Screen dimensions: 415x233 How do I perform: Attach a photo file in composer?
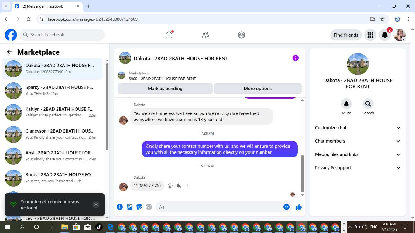130,207
